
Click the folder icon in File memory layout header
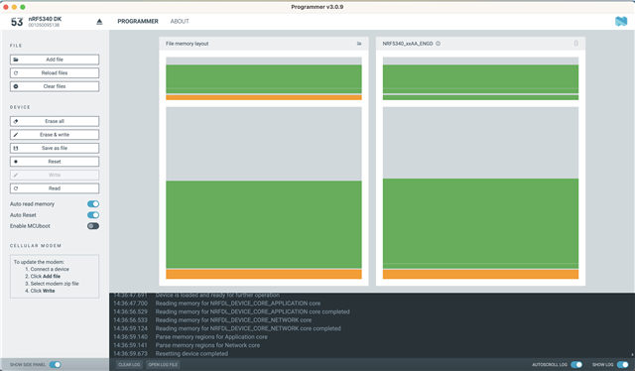click(x=359, y=44)
